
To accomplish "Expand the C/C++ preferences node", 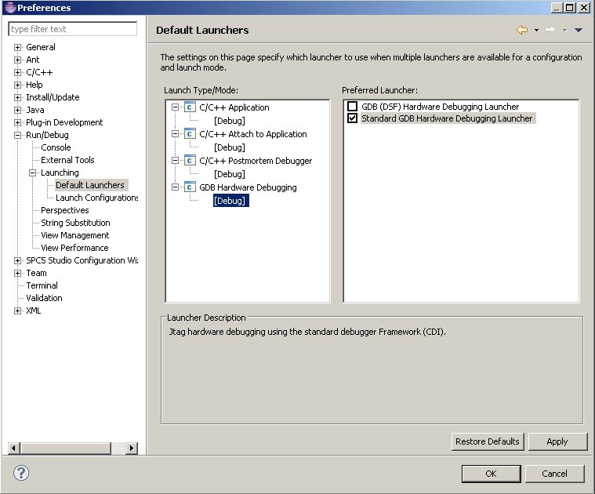I will click(17, 72).
